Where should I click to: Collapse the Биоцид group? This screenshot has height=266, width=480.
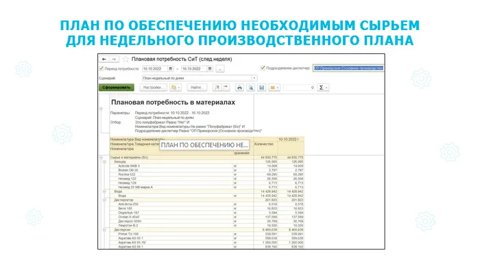tap(104, 161)
